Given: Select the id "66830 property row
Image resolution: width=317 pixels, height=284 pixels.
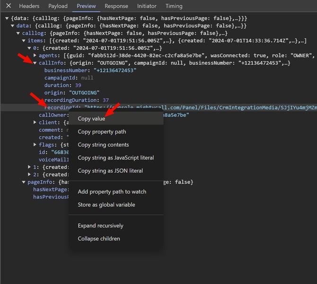Looking at the screenshot, I should tap(53, 152).
